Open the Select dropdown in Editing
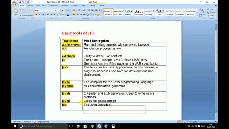Viewport: 229px width, 129px height. [x=211, y=15]
